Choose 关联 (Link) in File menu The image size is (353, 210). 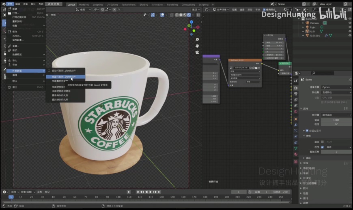coord(26,46)
